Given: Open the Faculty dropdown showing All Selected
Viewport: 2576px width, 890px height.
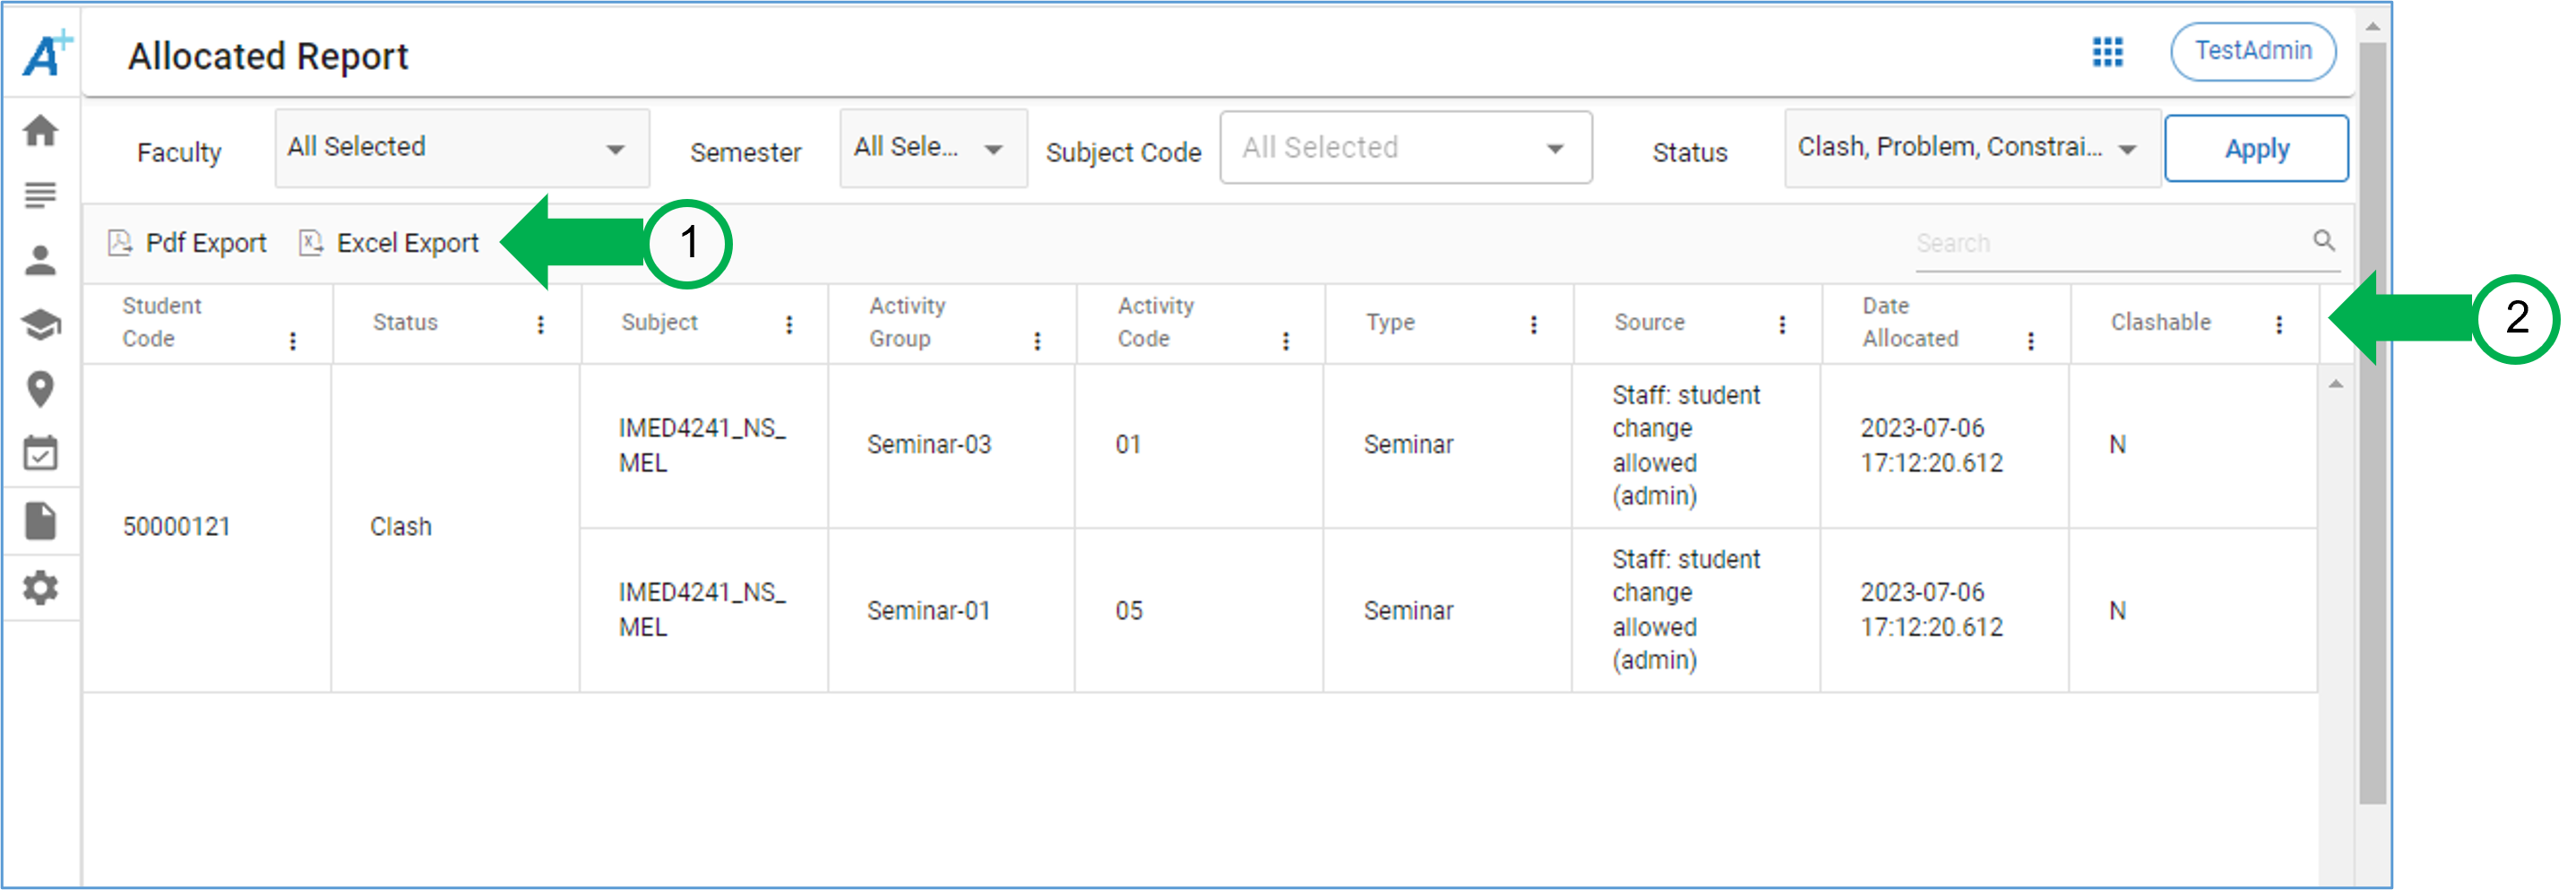Looking at the screenshot, I should [461, 147].
